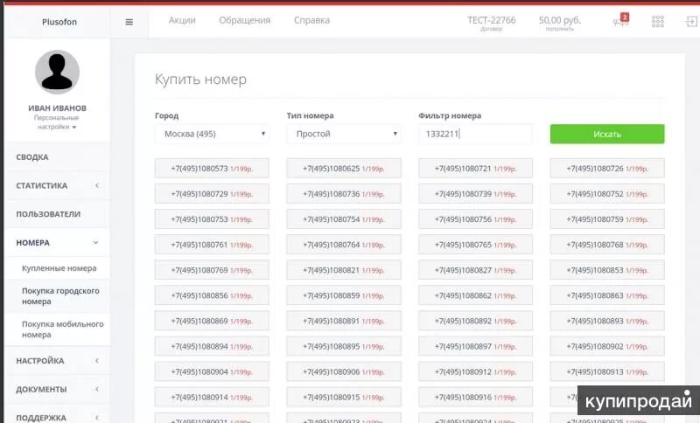Select number +7(495)1080739

click(x=475, y=194)
